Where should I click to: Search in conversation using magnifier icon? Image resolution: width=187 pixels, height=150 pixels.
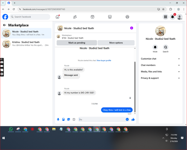tap(166, 47)
